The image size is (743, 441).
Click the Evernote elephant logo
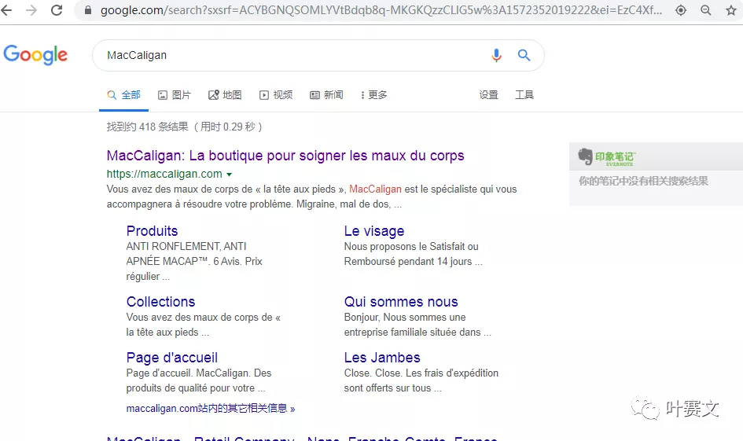coord(586,157)
